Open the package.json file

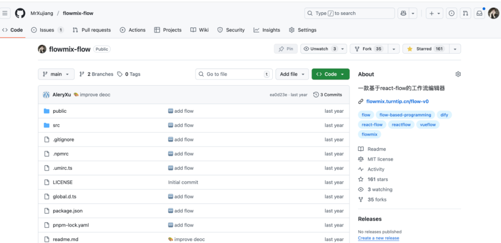68,211
